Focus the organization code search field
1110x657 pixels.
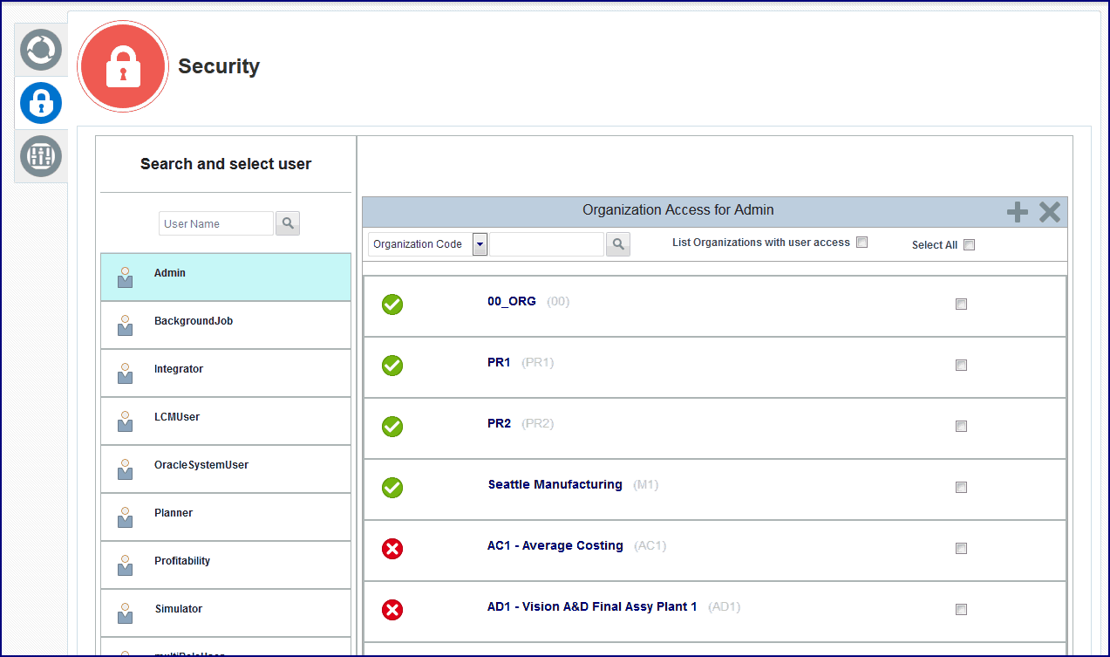[547, 244]
